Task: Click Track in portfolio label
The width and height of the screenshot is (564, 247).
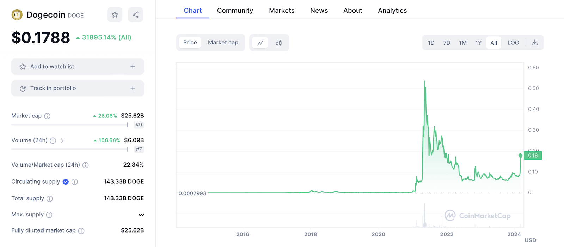Action: click(x=53, y=88)
